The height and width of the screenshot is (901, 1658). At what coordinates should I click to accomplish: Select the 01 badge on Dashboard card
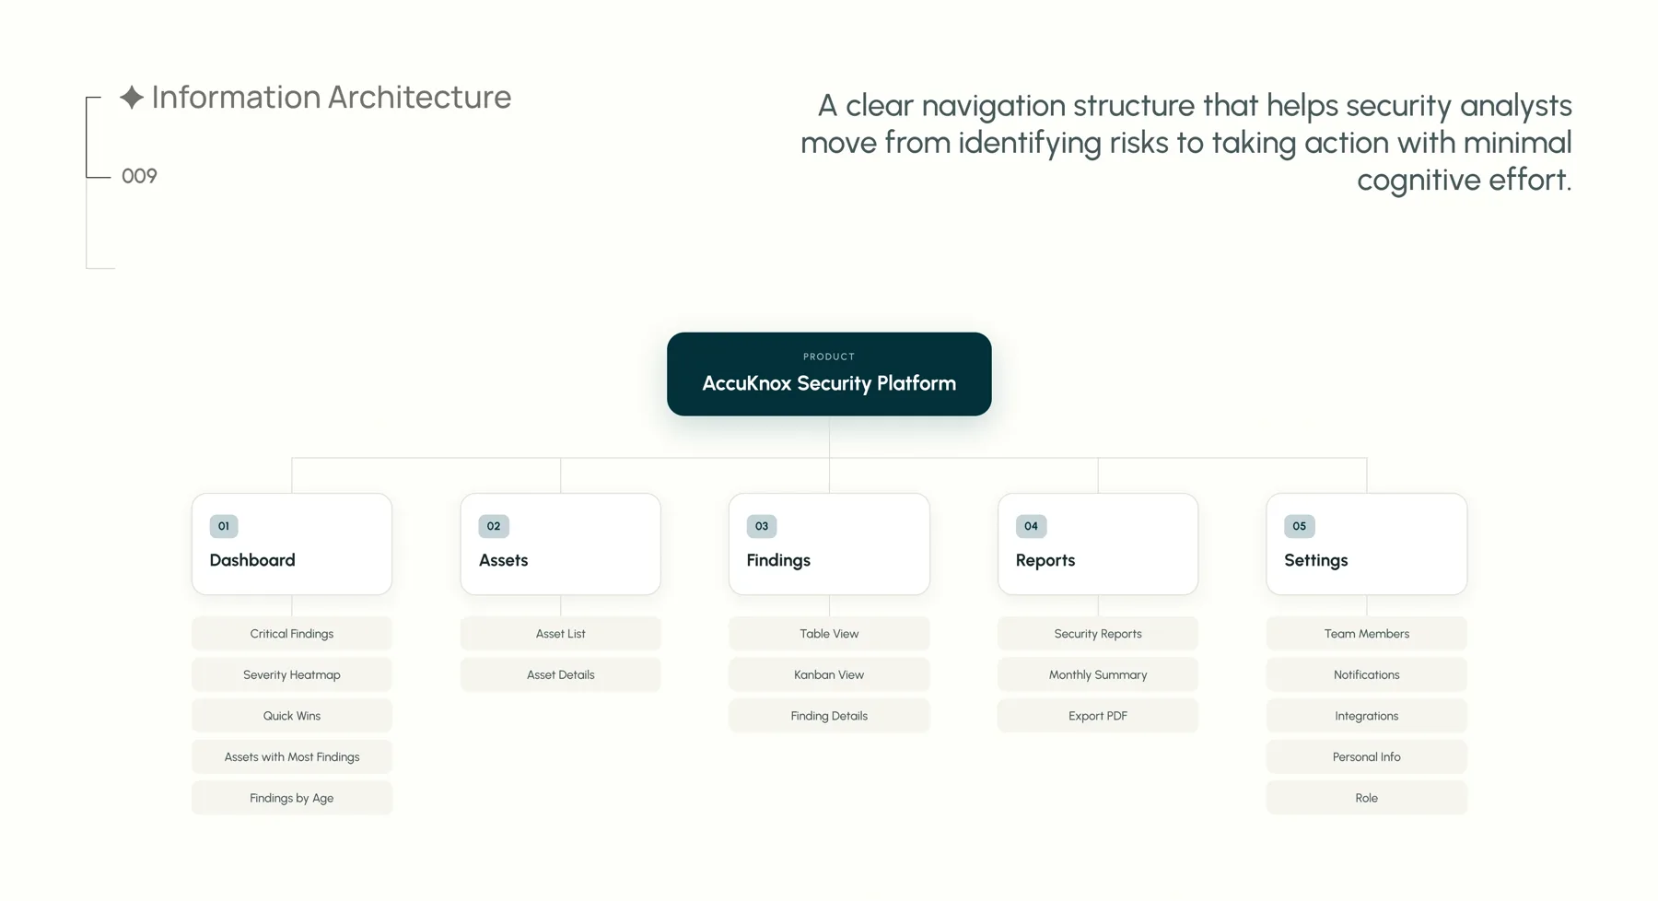pyautogui.click(x=224, y=526)
